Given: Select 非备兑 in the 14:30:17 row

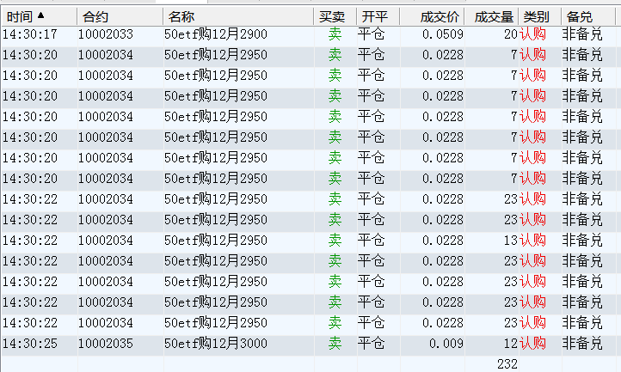Looking at the screenshot, I should 582,34.
